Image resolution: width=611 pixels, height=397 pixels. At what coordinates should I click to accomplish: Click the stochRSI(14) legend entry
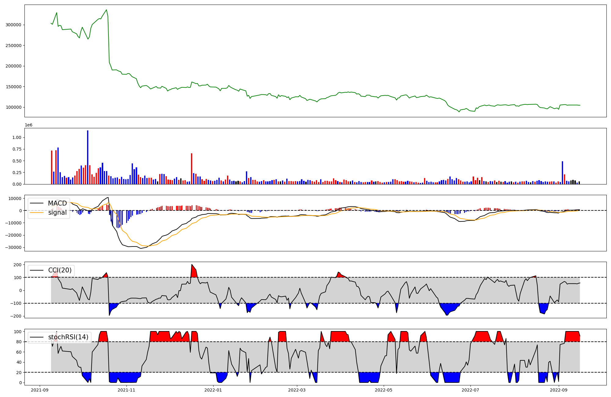point(68,337)
